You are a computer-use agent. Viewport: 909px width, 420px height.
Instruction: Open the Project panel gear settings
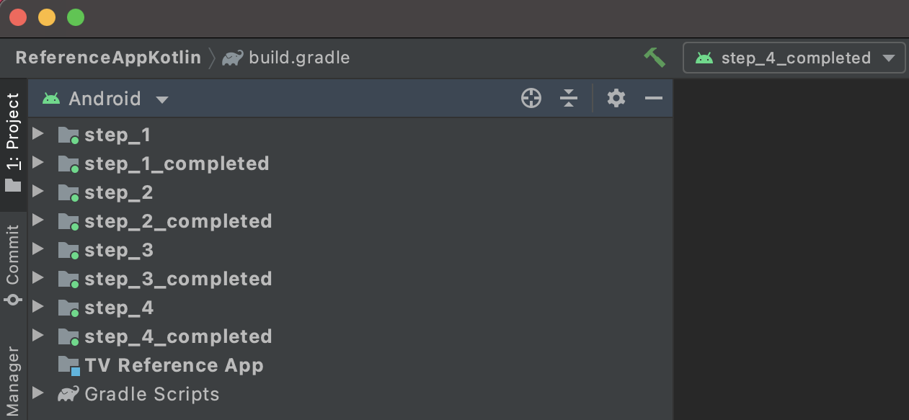pyautogui.click(x=616, y=99)
